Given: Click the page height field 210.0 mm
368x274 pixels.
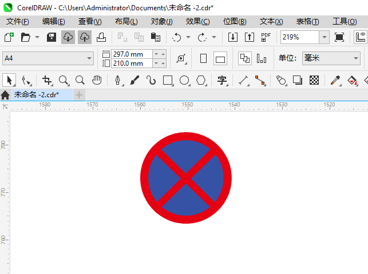Looking at the screenshot, I should [x=132, y=63].
